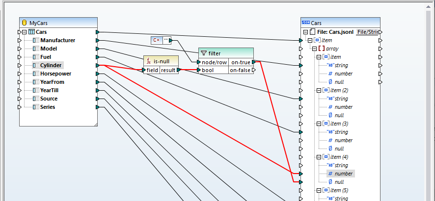Collapse the Cars table node in MyCars

pyautogui.click(x=24, y=32)
